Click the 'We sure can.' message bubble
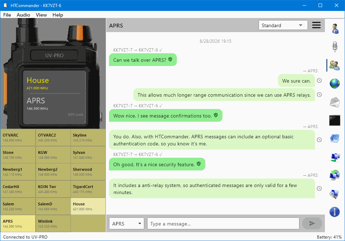The width and height of the screenshot is (345, 241). coord(296,81)
